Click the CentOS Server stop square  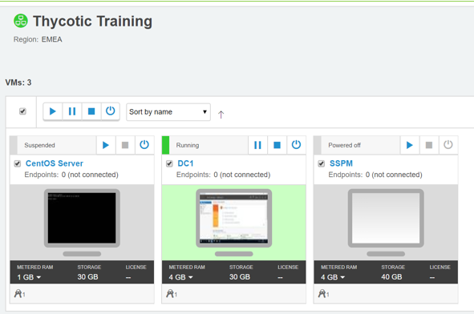[125, 145]
